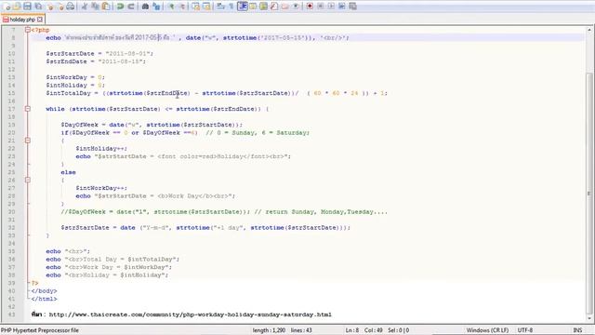This screenshot has width=595, height=335.
Task: Toggle INS insert mode in status bar
Action: (577, 330)
